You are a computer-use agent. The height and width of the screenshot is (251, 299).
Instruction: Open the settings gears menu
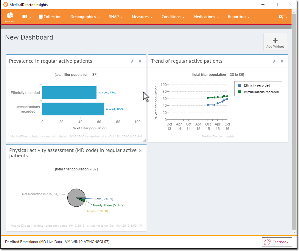pos(283,17)
